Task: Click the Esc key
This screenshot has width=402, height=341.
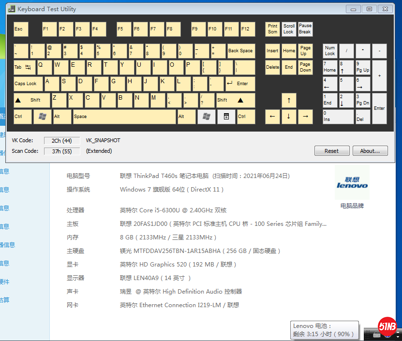Action: pos(21,29)
